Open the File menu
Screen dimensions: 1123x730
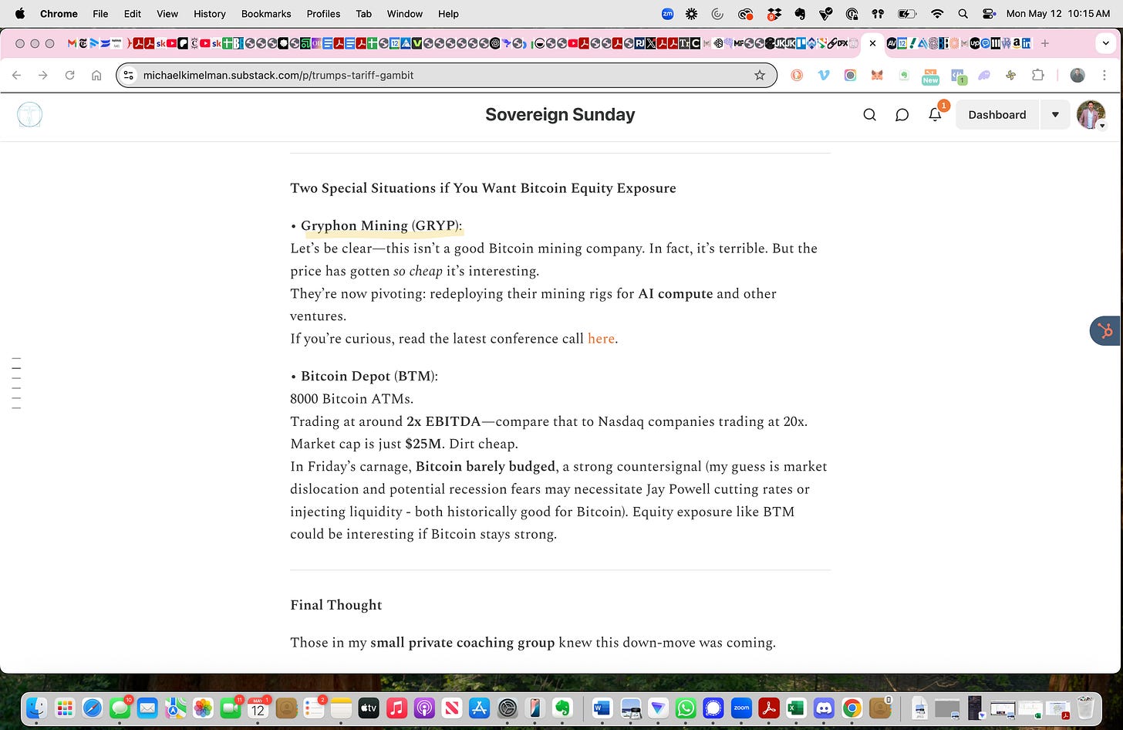100,13
